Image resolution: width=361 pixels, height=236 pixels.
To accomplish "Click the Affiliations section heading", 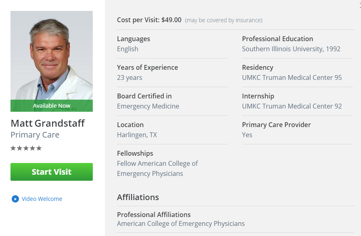I will click(x=138, y=197).
